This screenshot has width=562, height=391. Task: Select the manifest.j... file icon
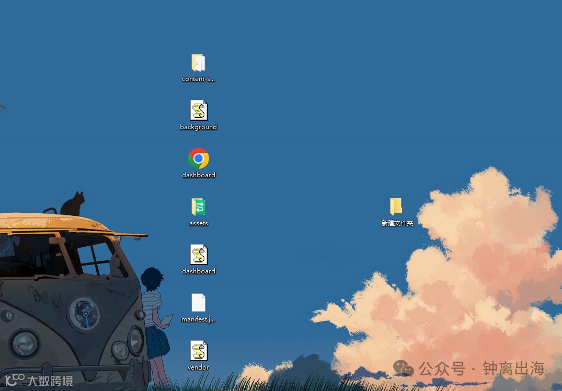(x=199, y=303)
